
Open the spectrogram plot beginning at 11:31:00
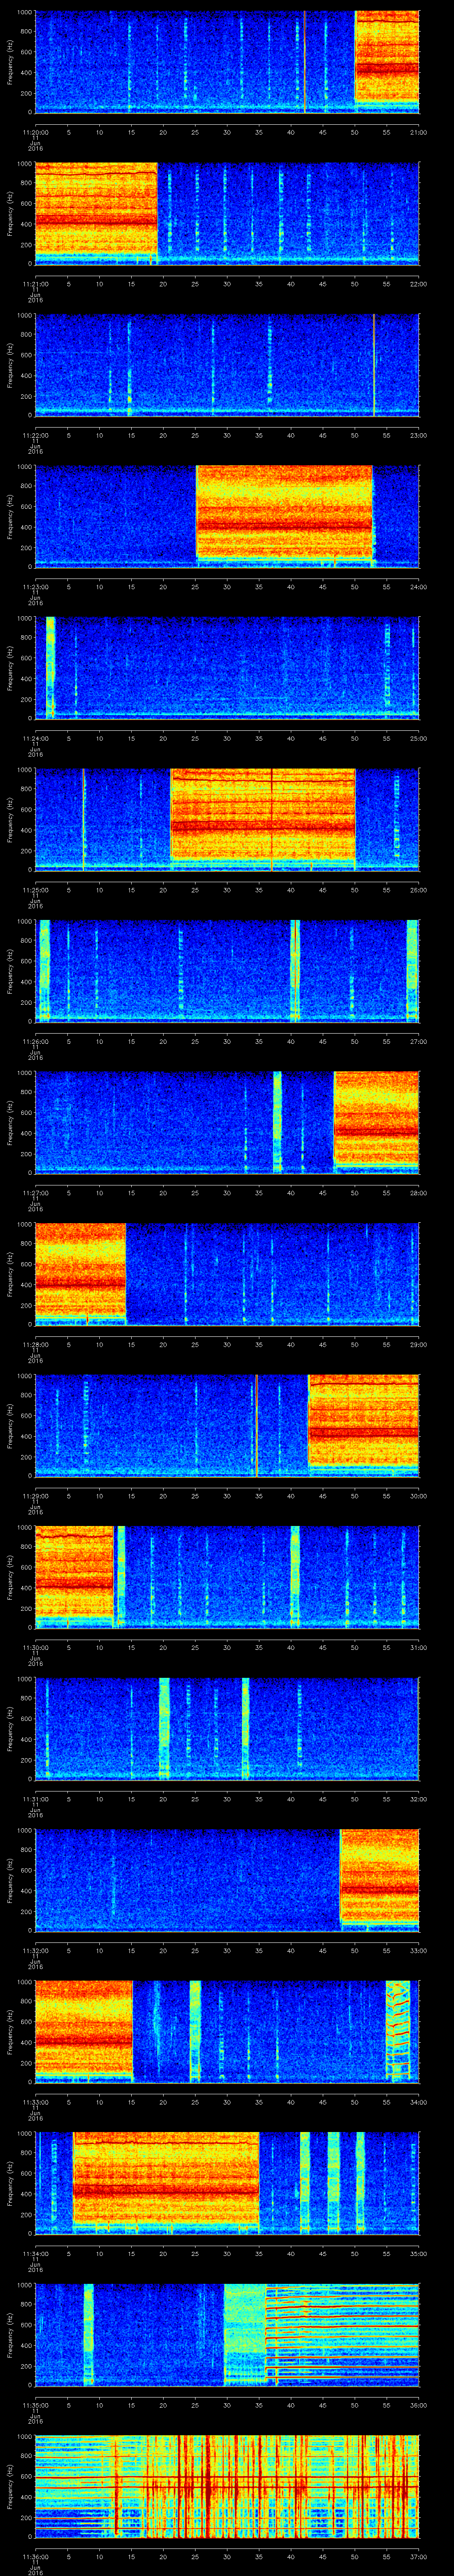[227, 1728]
